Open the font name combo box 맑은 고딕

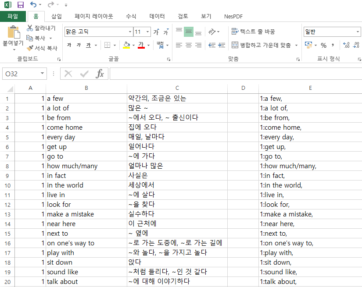point(99,32)
